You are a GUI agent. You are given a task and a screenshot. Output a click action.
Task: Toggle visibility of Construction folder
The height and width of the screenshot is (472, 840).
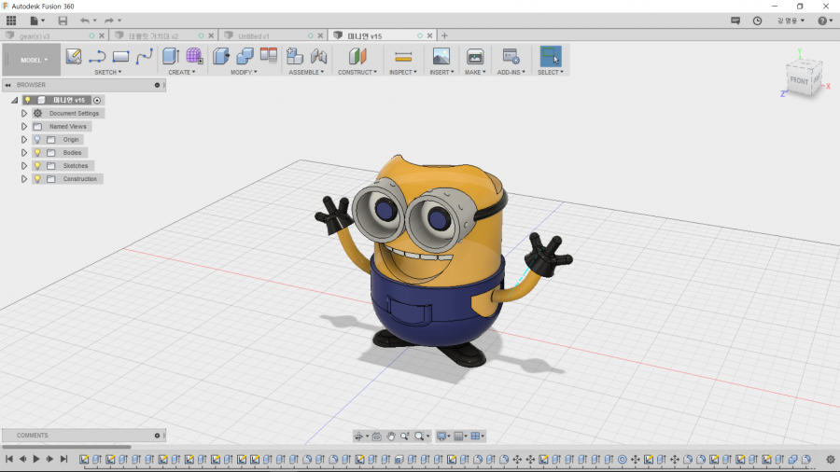37,179
